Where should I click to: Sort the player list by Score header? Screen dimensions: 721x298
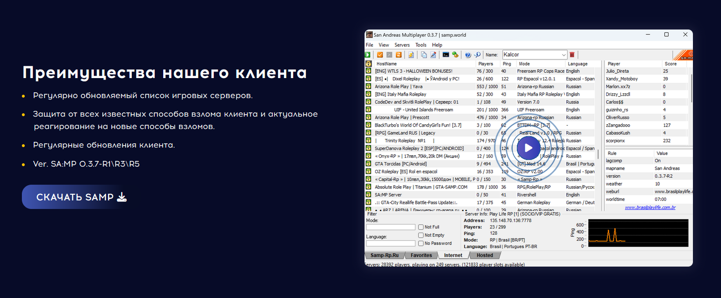[x=674, y=63]
